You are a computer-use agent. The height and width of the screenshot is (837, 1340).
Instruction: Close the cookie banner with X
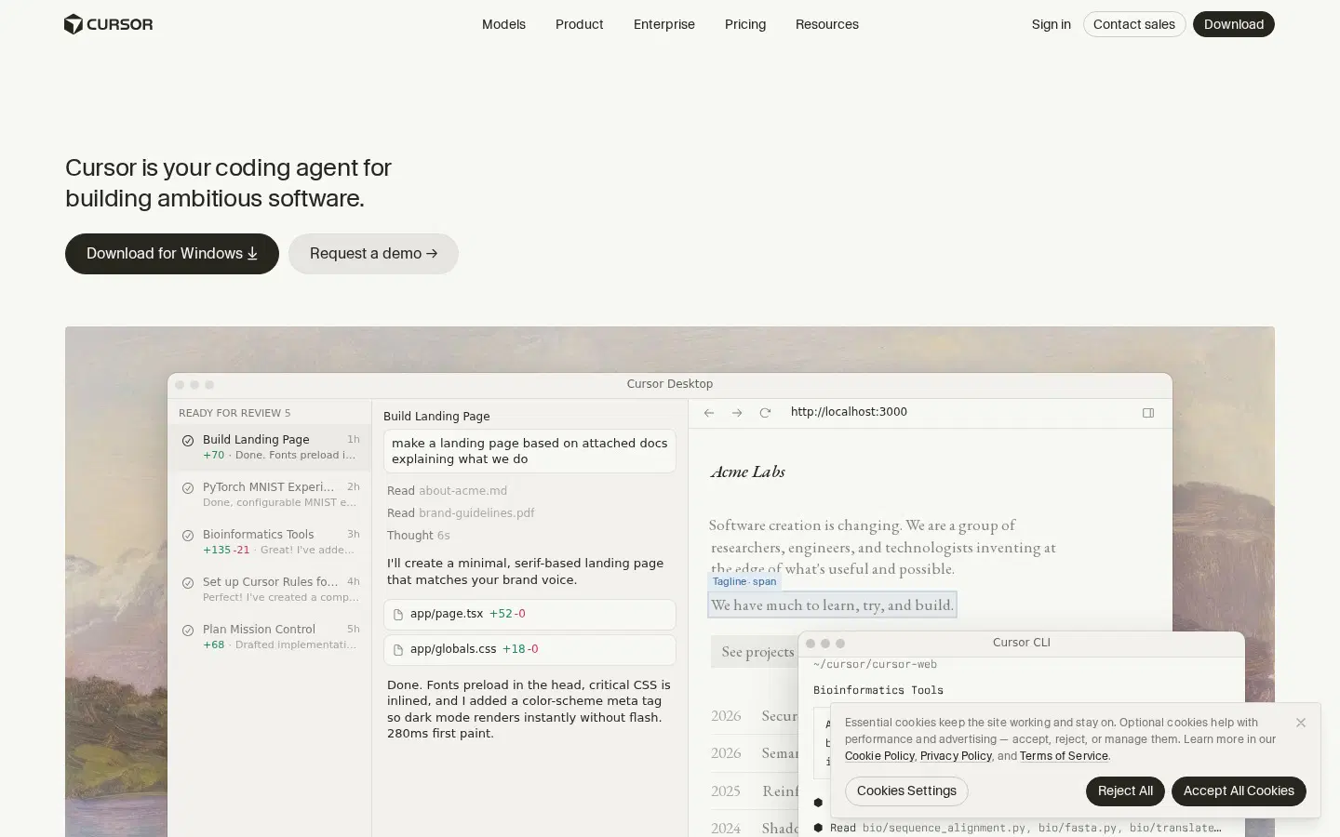coord(1301,723)
